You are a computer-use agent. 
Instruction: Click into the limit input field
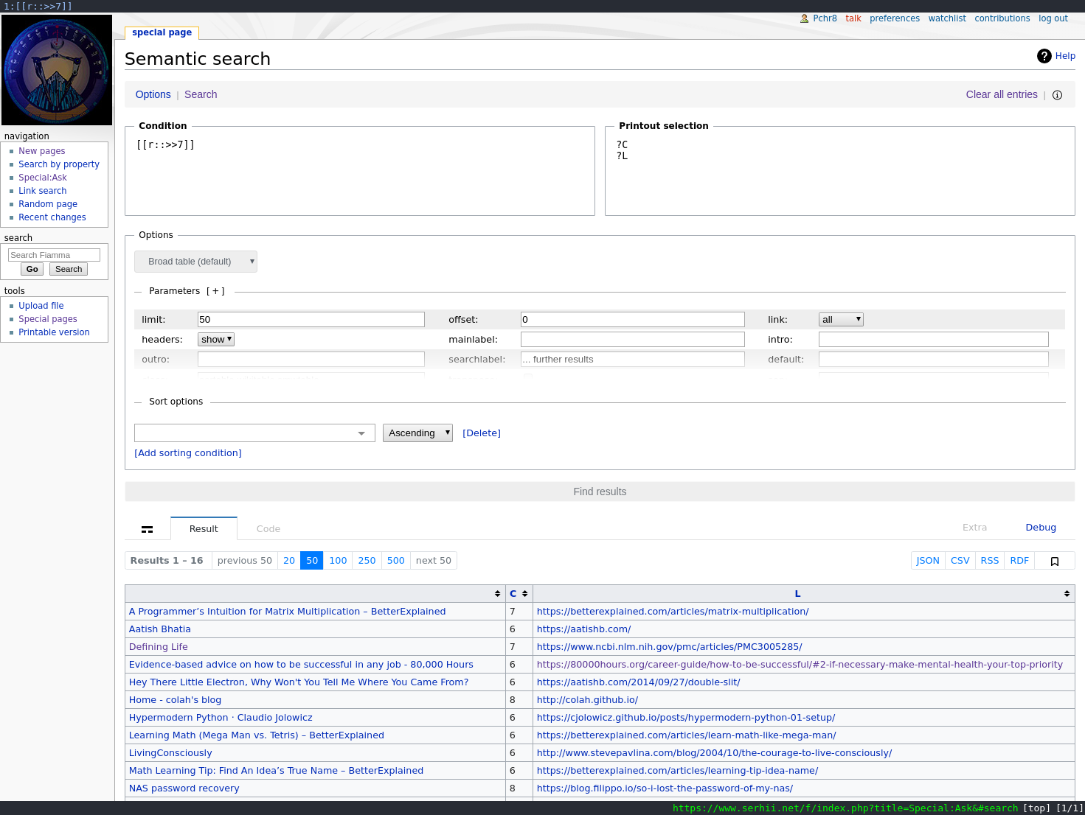[x=311, y=320]
